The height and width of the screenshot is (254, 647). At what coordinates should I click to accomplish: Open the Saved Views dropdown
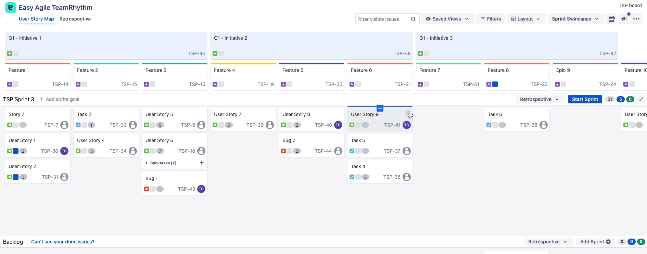click(x=447, y=19)
